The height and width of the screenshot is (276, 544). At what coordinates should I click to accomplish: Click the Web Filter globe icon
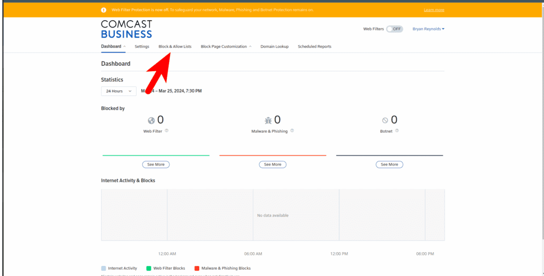[151, 120]
